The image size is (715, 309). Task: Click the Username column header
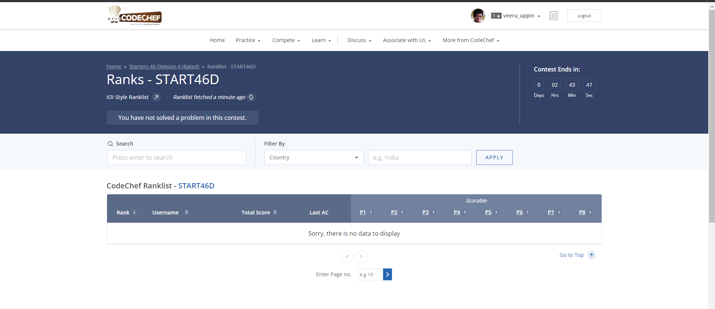pyautogui.click(x=165, y=213)
